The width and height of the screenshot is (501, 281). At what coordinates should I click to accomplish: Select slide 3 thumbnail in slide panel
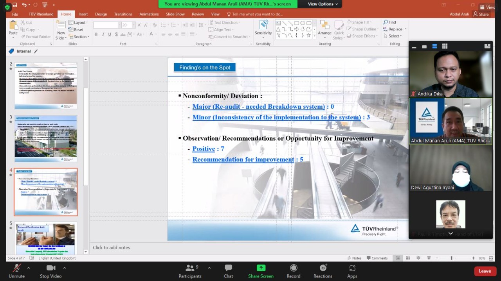pyautogui.click(x=45, y=138)
